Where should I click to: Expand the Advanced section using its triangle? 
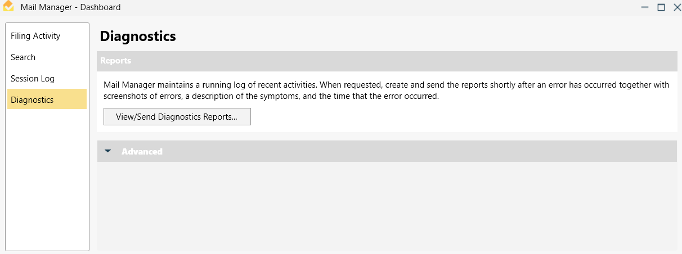[x=108, y=151]
